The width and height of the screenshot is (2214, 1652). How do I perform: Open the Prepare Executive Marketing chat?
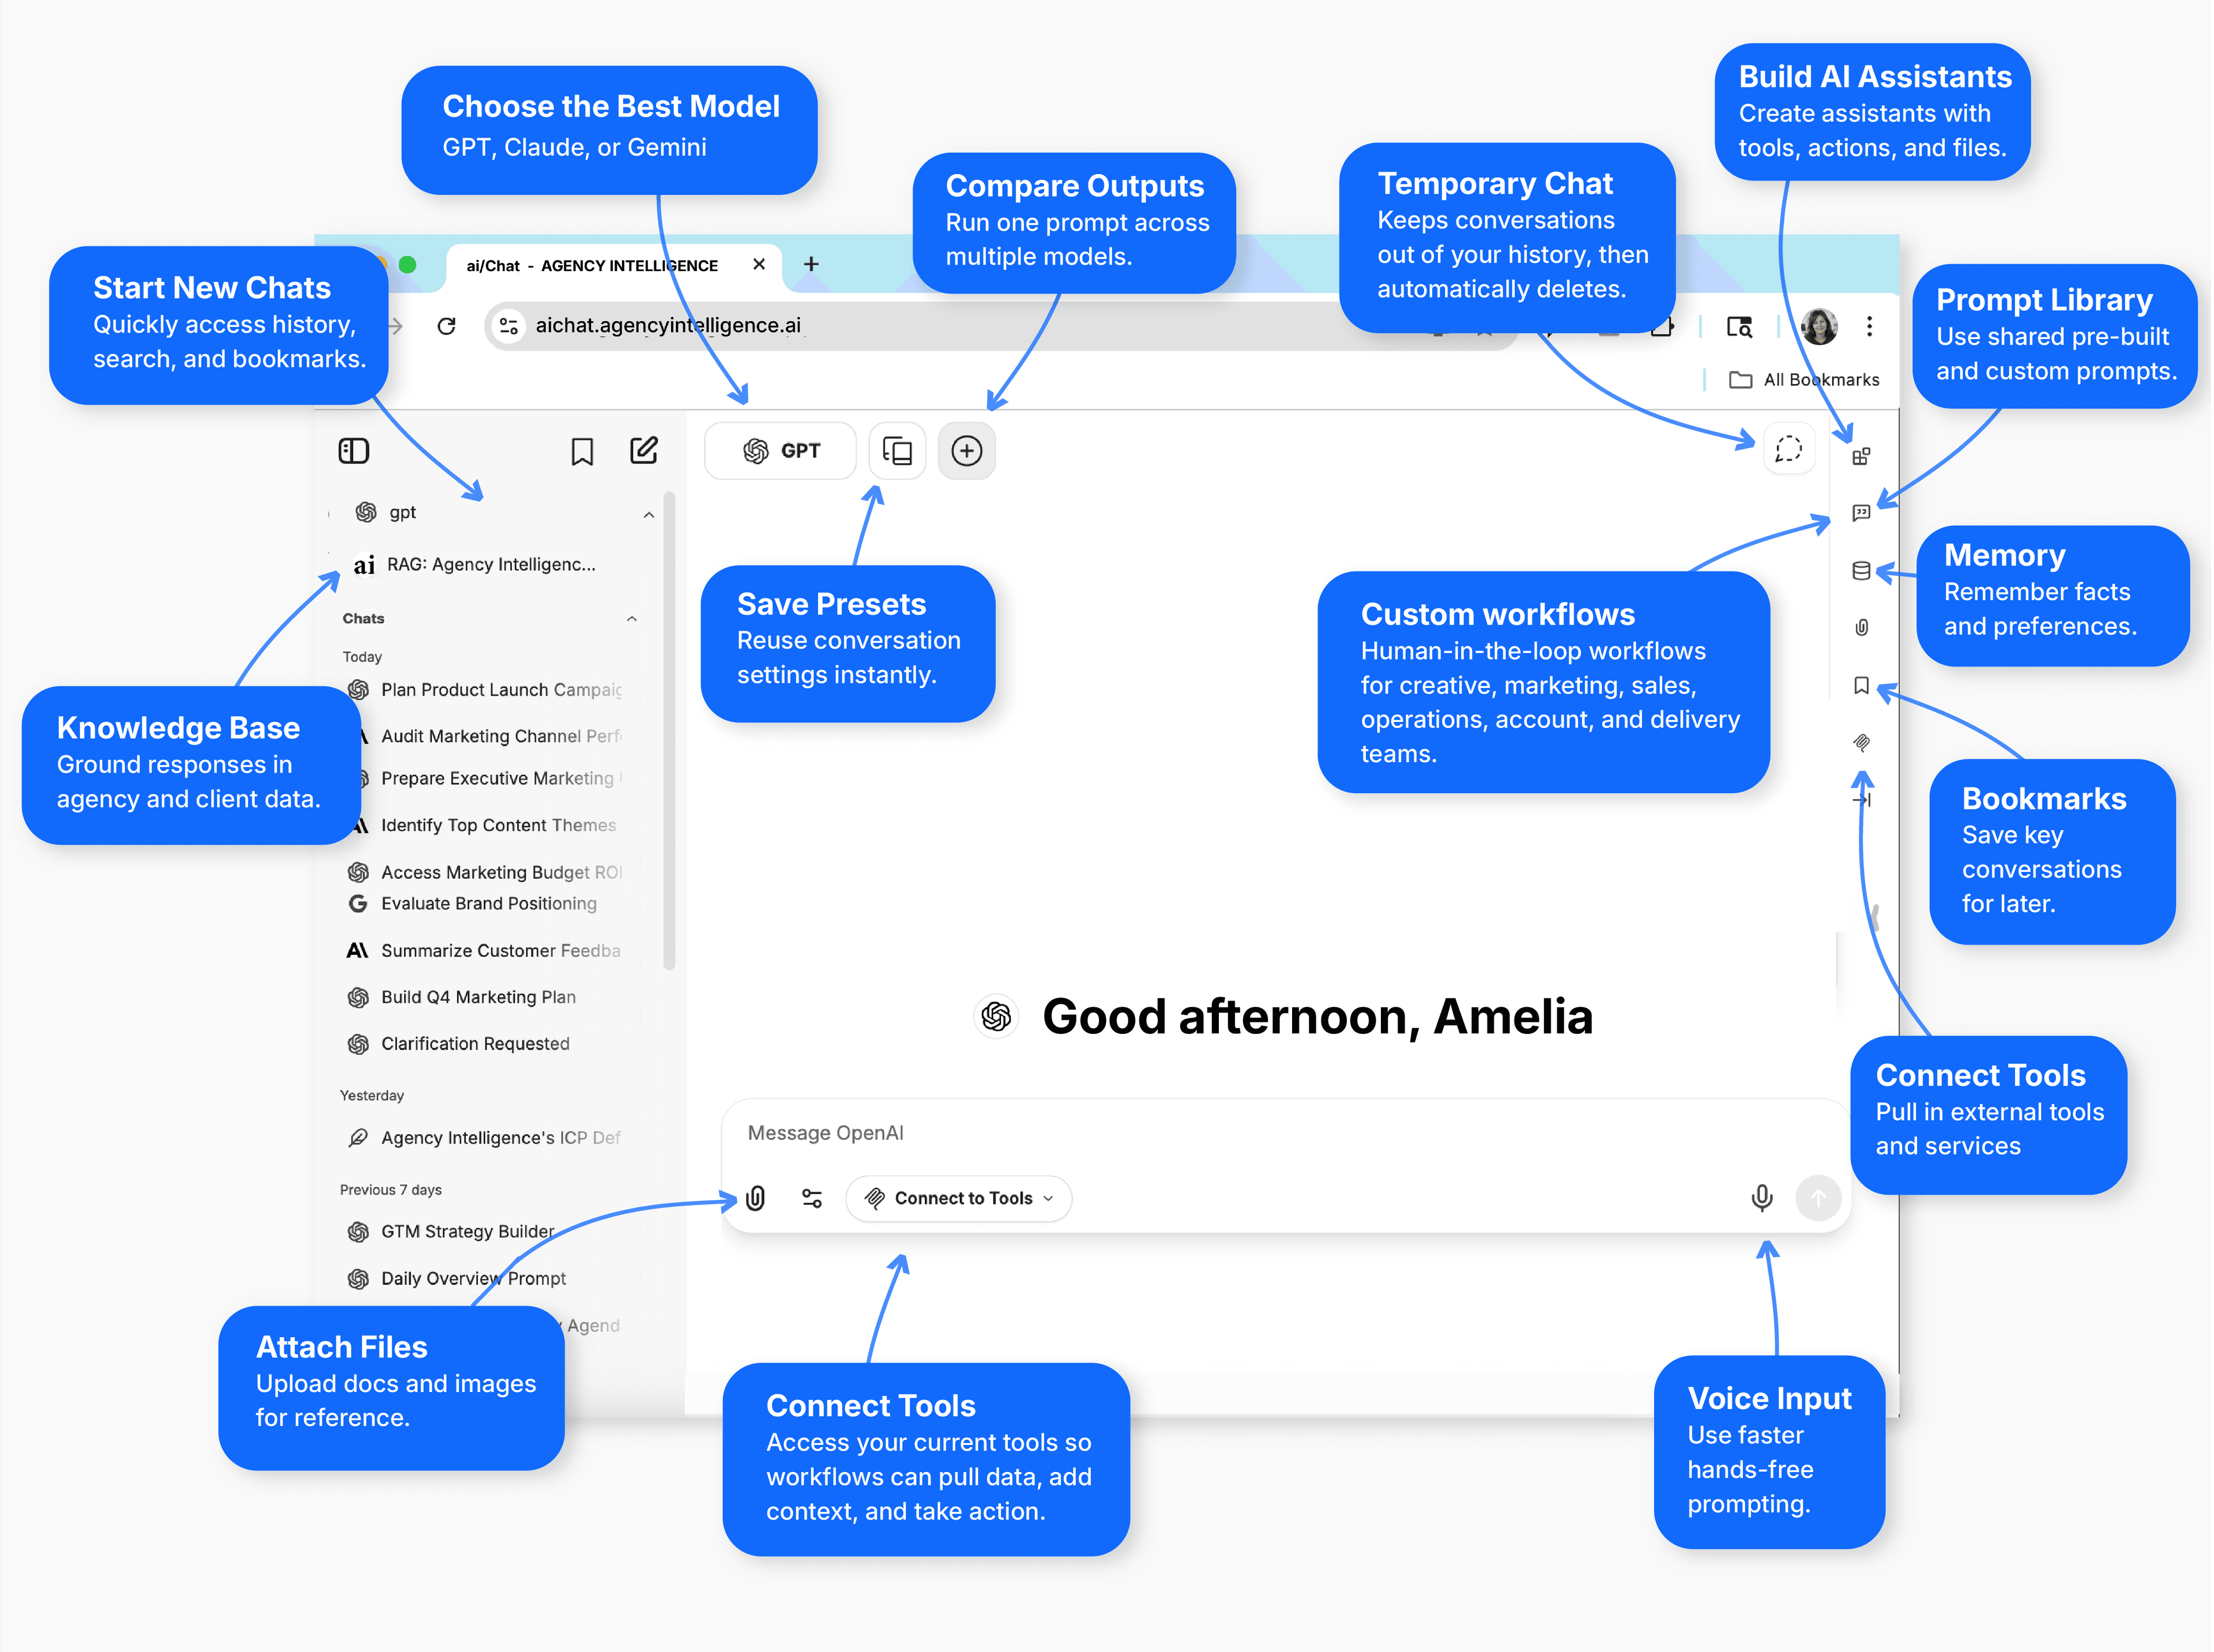tap(485, 778)
